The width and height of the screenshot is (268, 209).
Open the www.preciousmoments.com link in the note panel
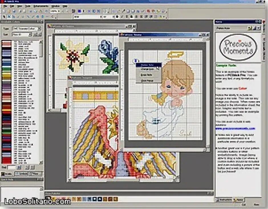click(235, 128)
